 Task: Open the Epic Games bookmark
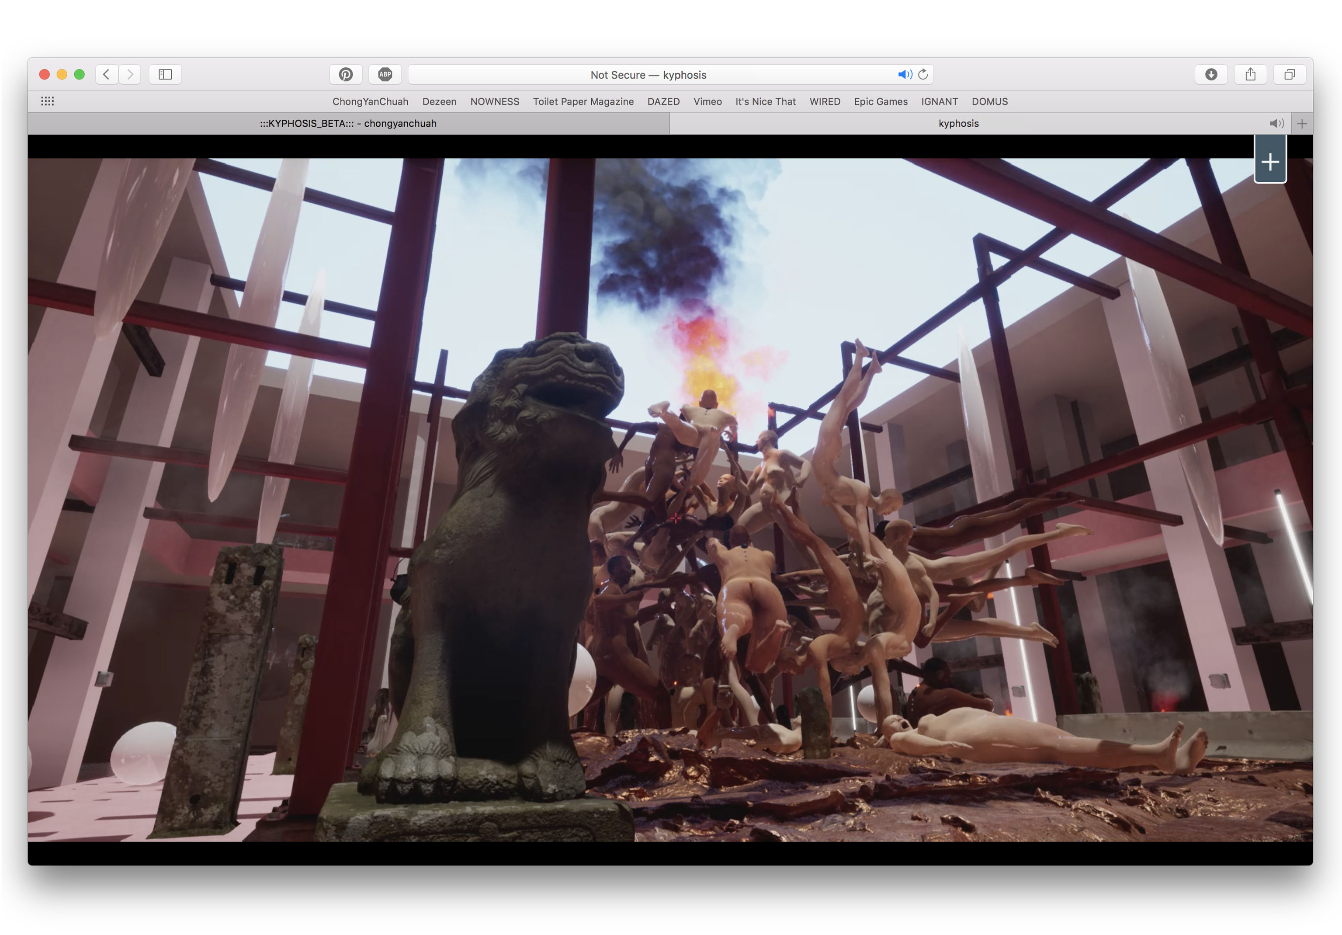(x=880, y=101)
